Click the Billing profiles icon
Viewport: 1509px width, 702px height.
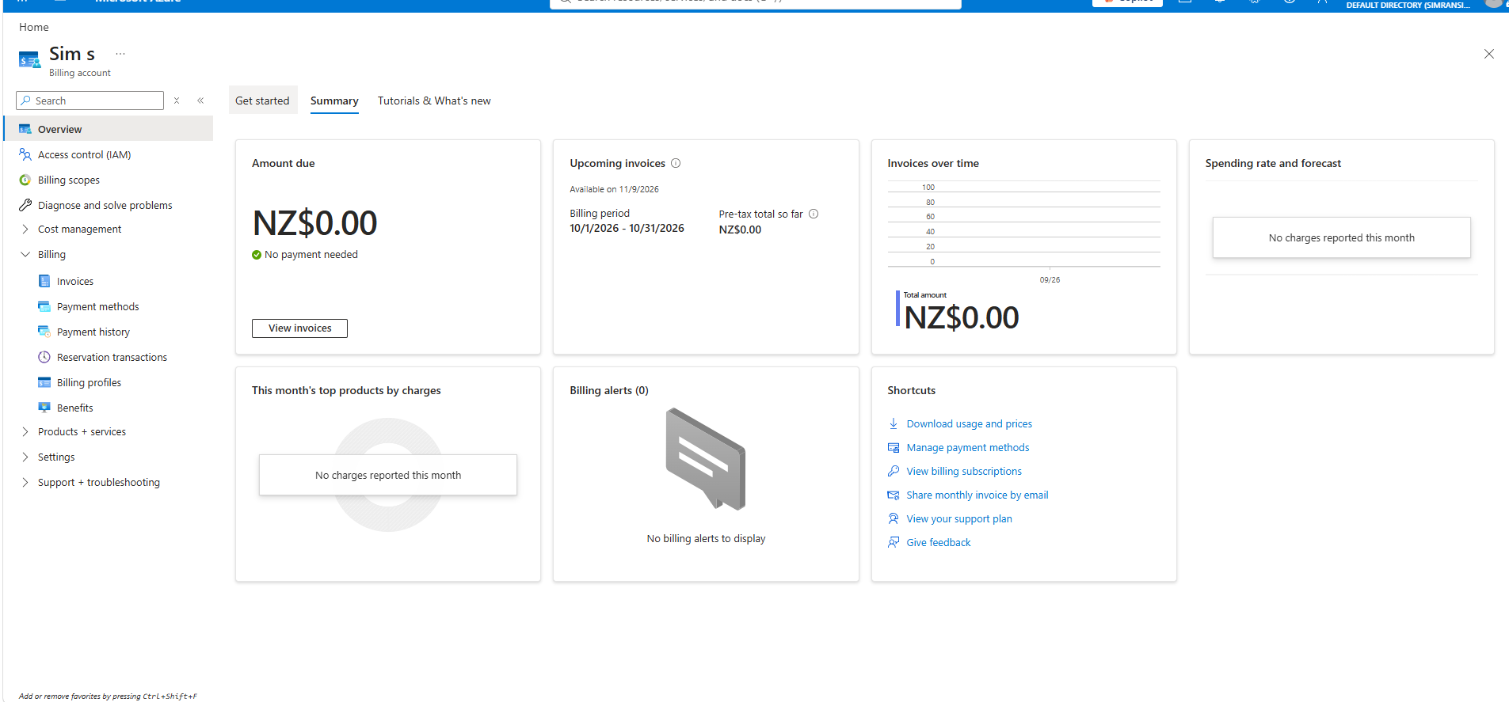44,382
